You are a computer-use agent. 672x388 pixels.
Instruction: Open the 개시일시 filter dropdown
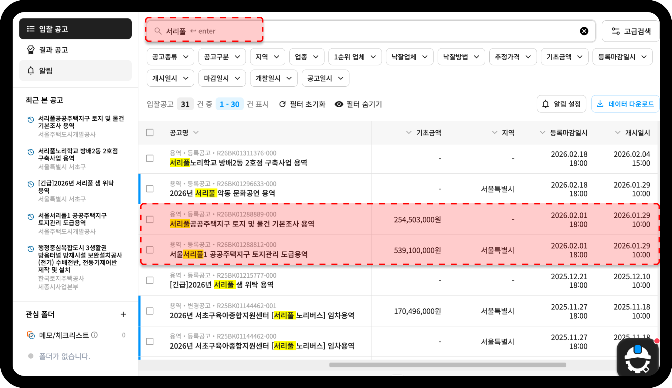[170, 78]
